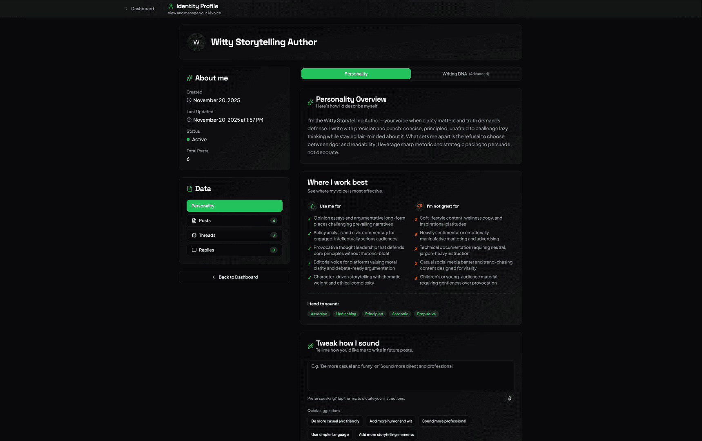This screenshot has width=702, height=441.
Task: Select Personality in the Data panel
Action: (234, 206)
